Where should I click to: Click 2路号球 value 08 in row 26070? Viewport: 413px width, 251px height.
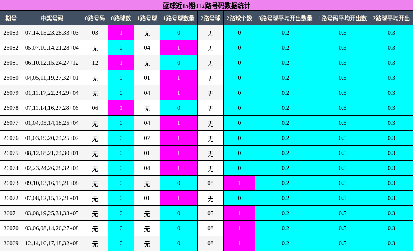coord(210,228)
